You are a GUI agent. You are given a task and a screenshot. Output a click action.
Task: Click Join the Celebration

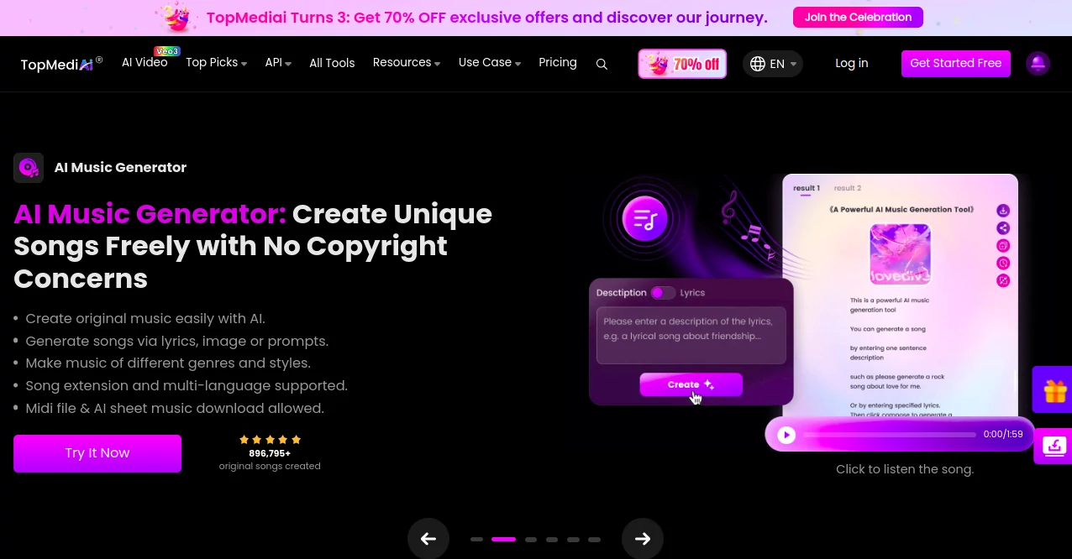tap(858, 17)
